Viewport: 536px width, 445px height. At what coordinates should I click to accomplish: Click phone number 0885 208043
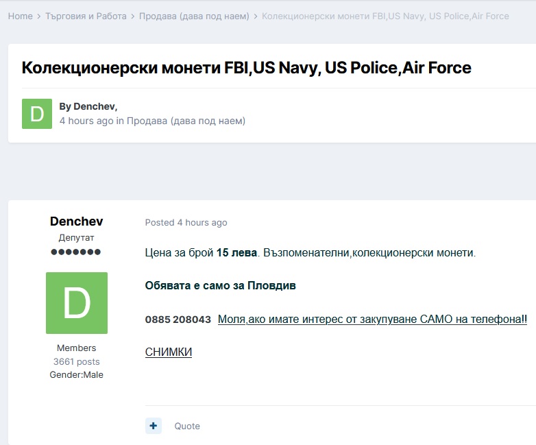[x=178, y=320]
